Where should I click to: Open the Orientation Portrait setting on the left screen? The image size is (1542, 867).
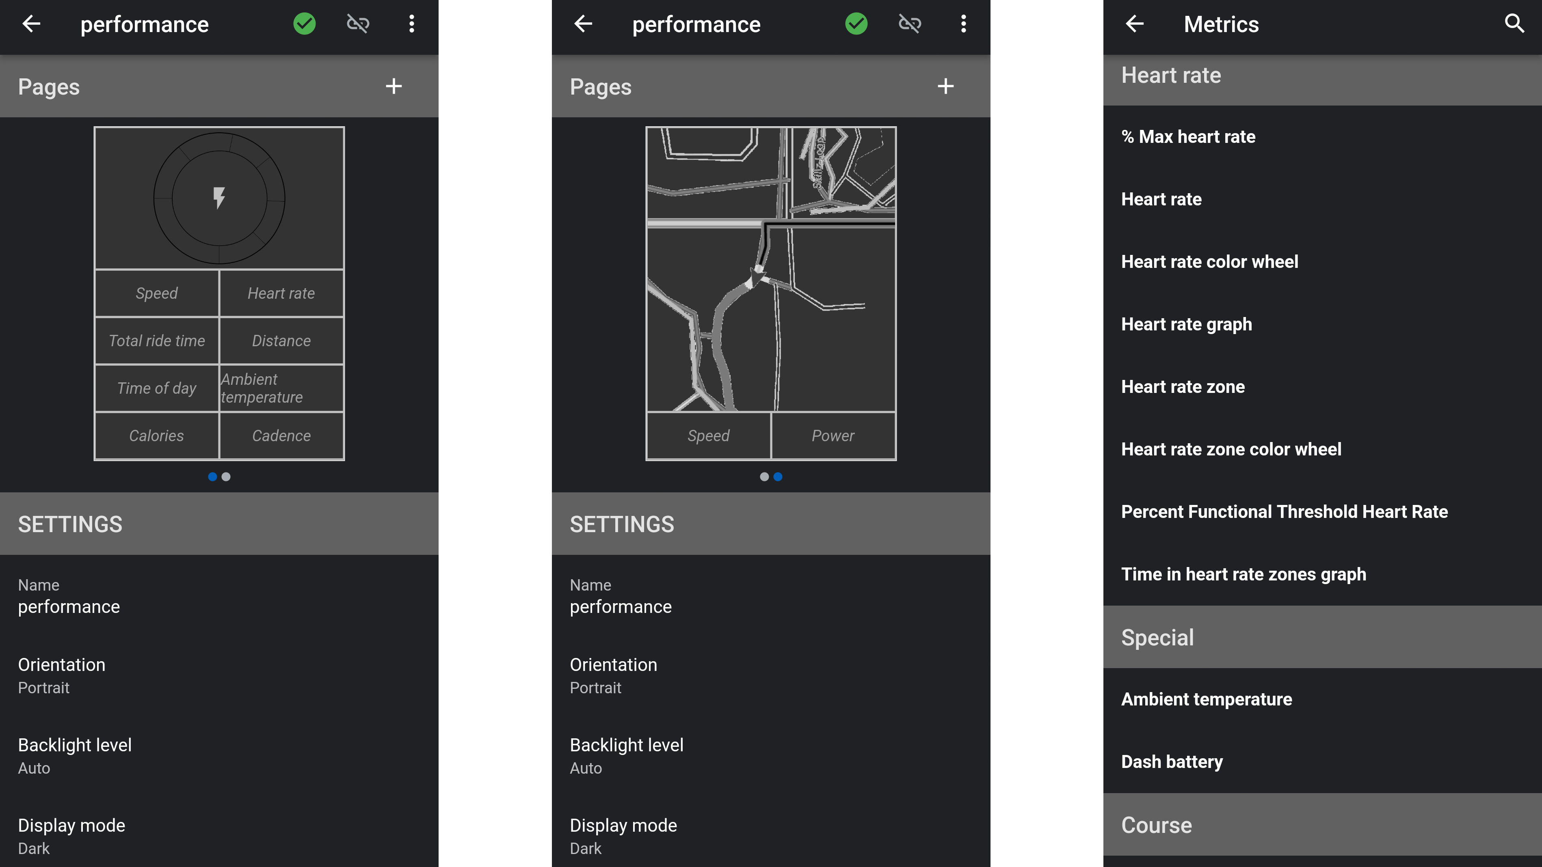pyautogui.click(x=62, y=675)
